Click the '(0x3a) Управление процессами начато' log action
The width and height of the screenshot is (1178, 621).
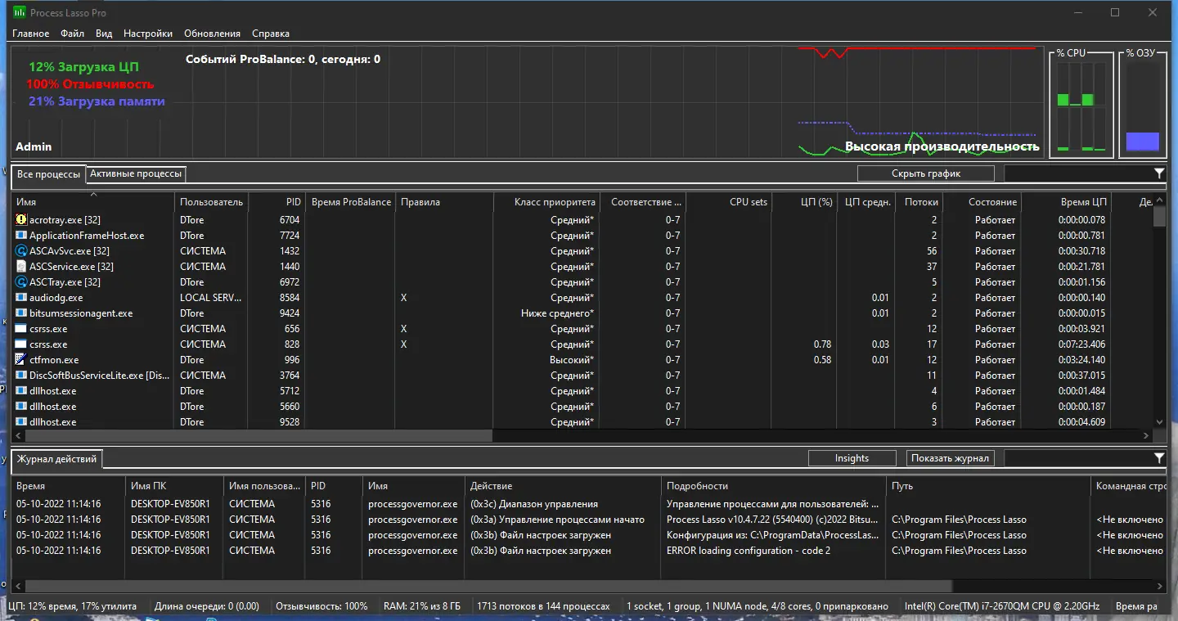pos(557,520)
